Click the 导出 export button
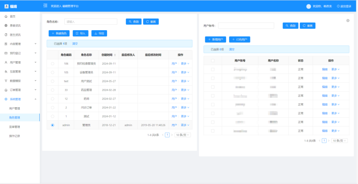Viewport: 358px width, 184px height. pos(99,33)
